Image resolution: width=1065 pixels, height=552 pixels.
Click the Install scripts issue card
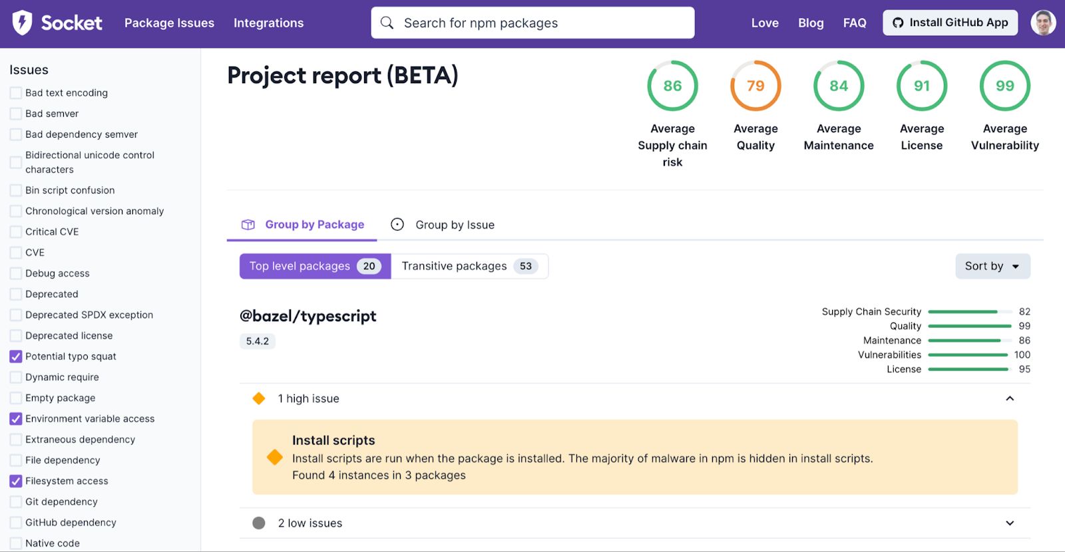tap(635, 457)
